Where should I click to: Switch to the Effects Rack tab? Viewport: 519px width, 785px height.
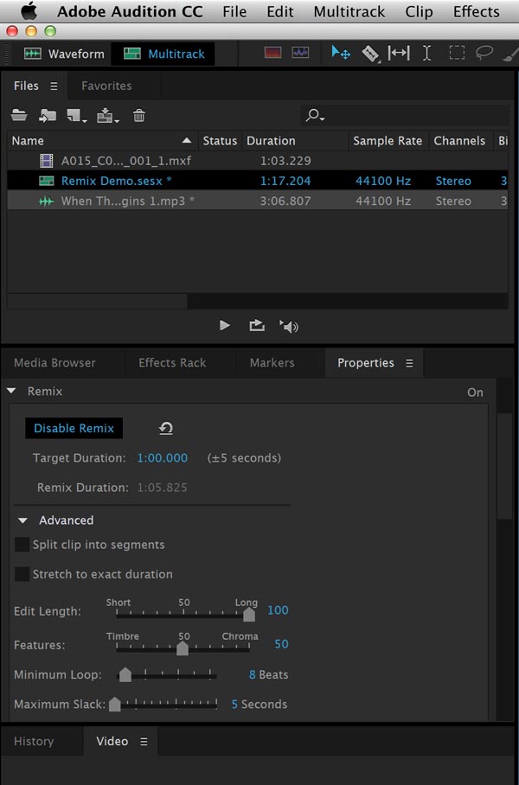[x=172, y=362]
